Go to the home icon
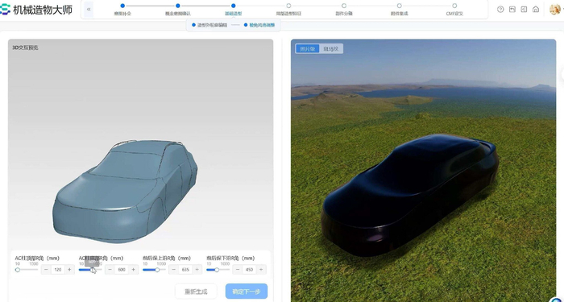Viewport: 564px width, 302px height. pos(536,10)
